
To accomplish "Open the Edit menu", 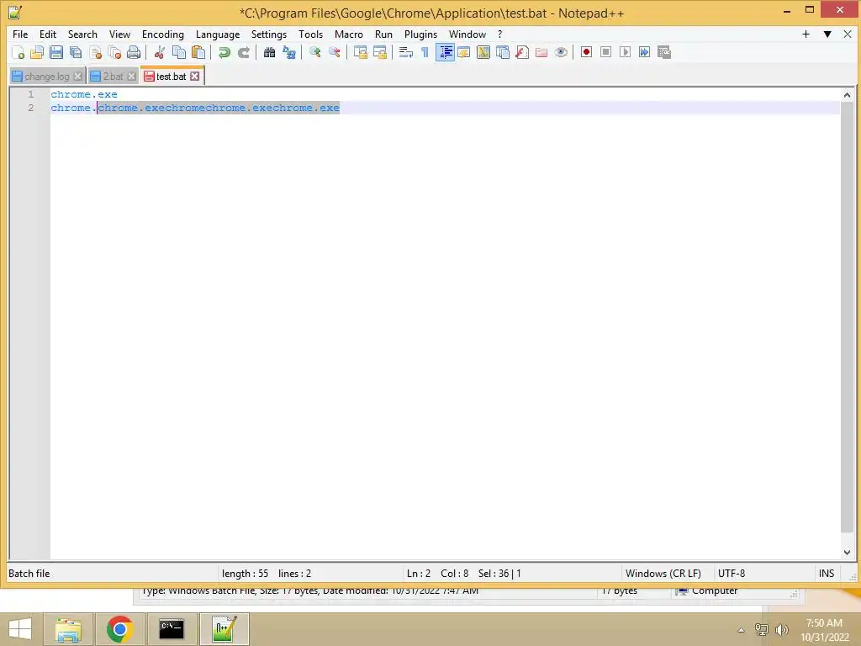I will pos(48,34).
